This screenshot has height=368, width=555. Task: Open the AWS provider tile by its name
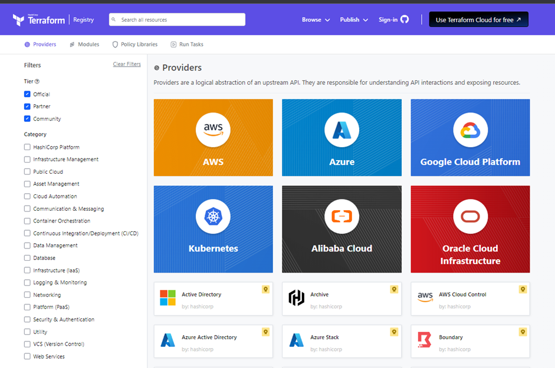(213, 162)
